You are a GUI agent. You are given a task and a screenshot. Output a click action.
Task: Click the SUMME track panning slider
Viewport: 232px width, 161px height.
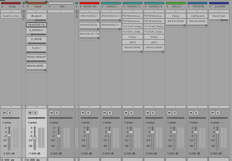[219, 118]
